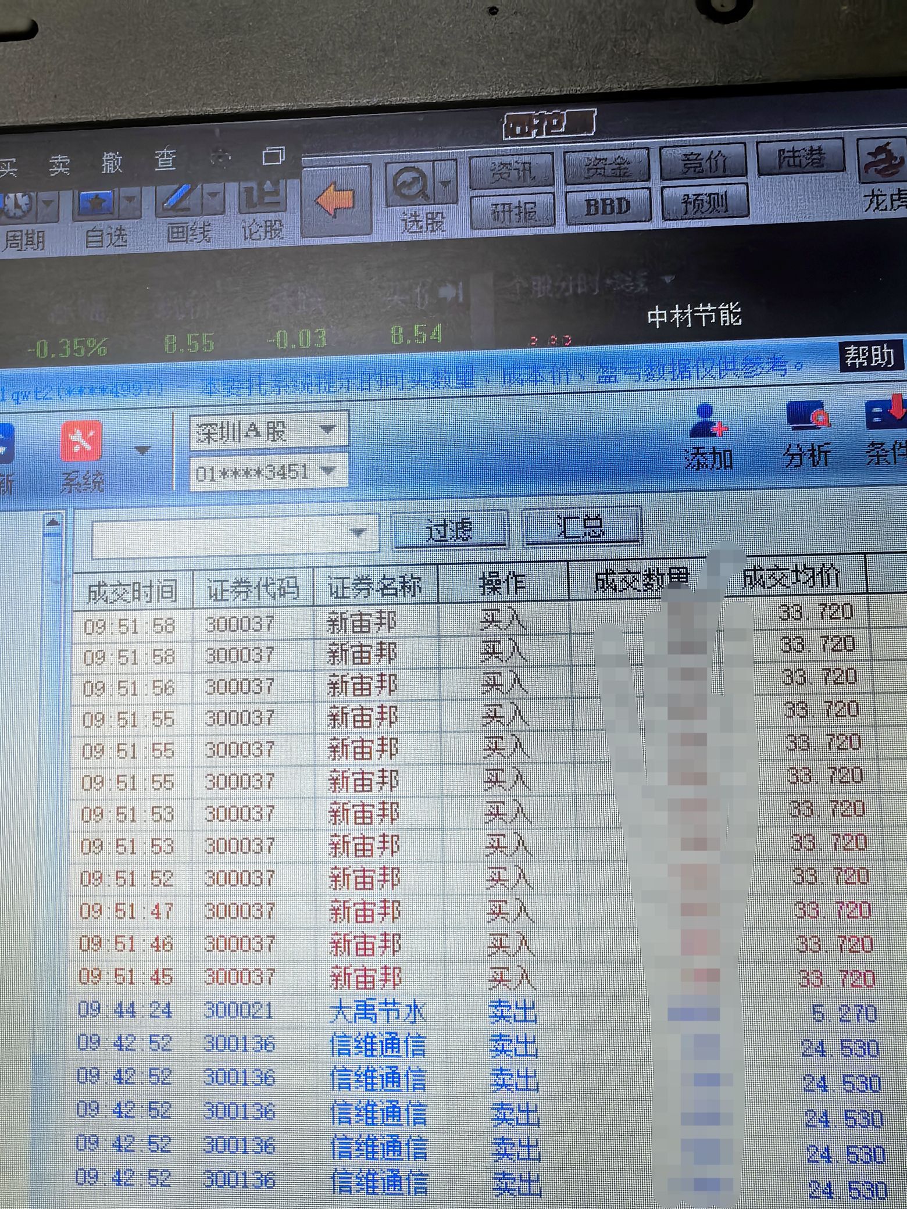Click the 添加 add-user icon
Image resolution: width=907 pixels, height=1209 pixels.
[x=708, y=421]
